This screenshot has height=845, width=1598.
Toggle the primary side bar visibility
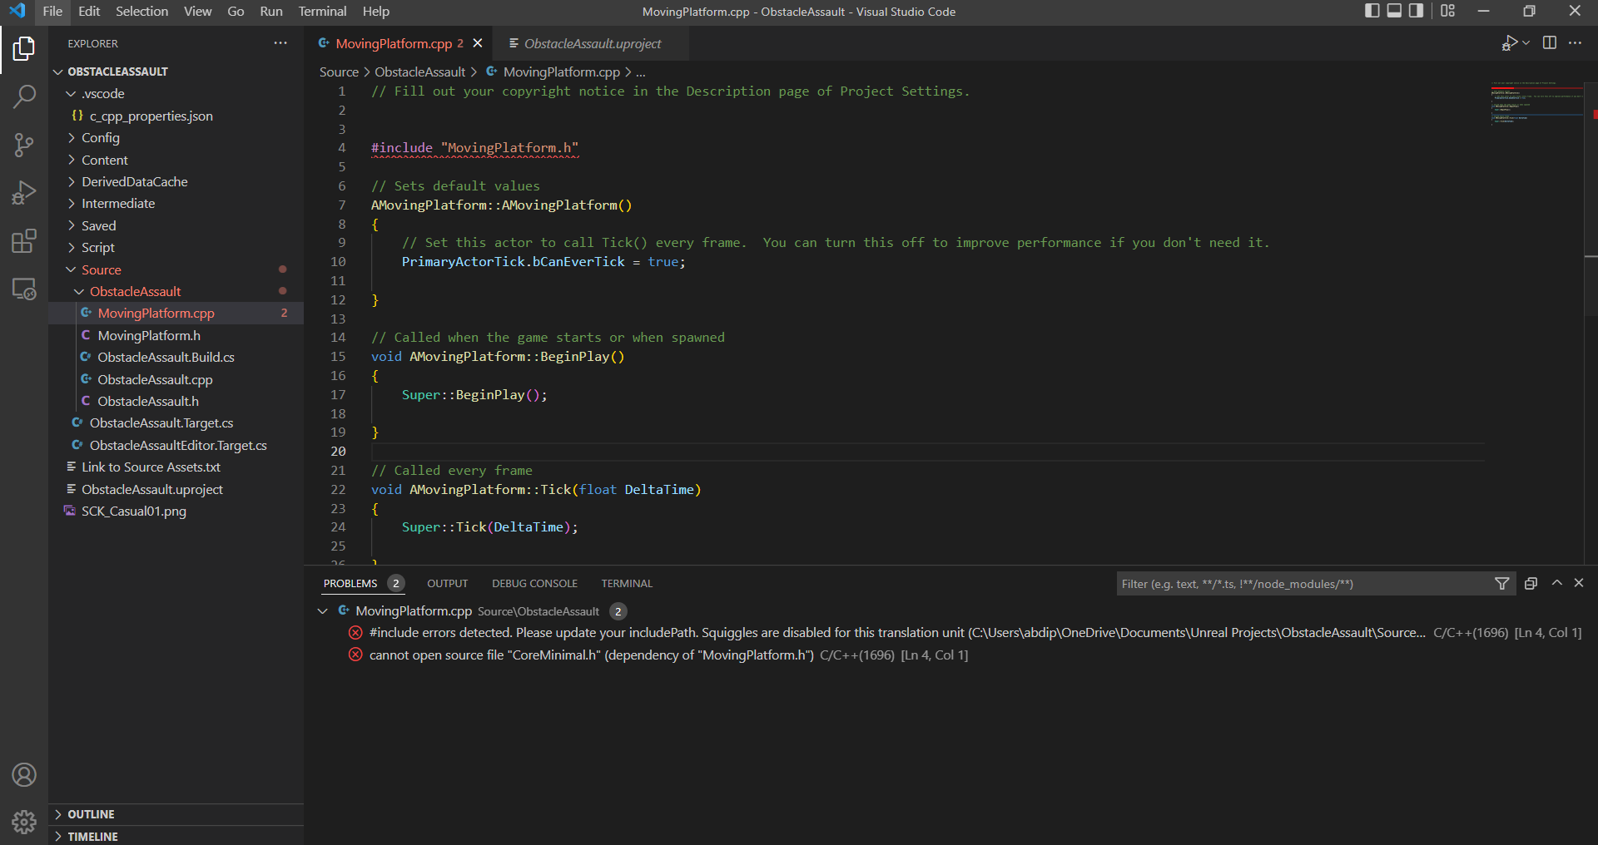pyautogui.click(x=1372, y=11)
